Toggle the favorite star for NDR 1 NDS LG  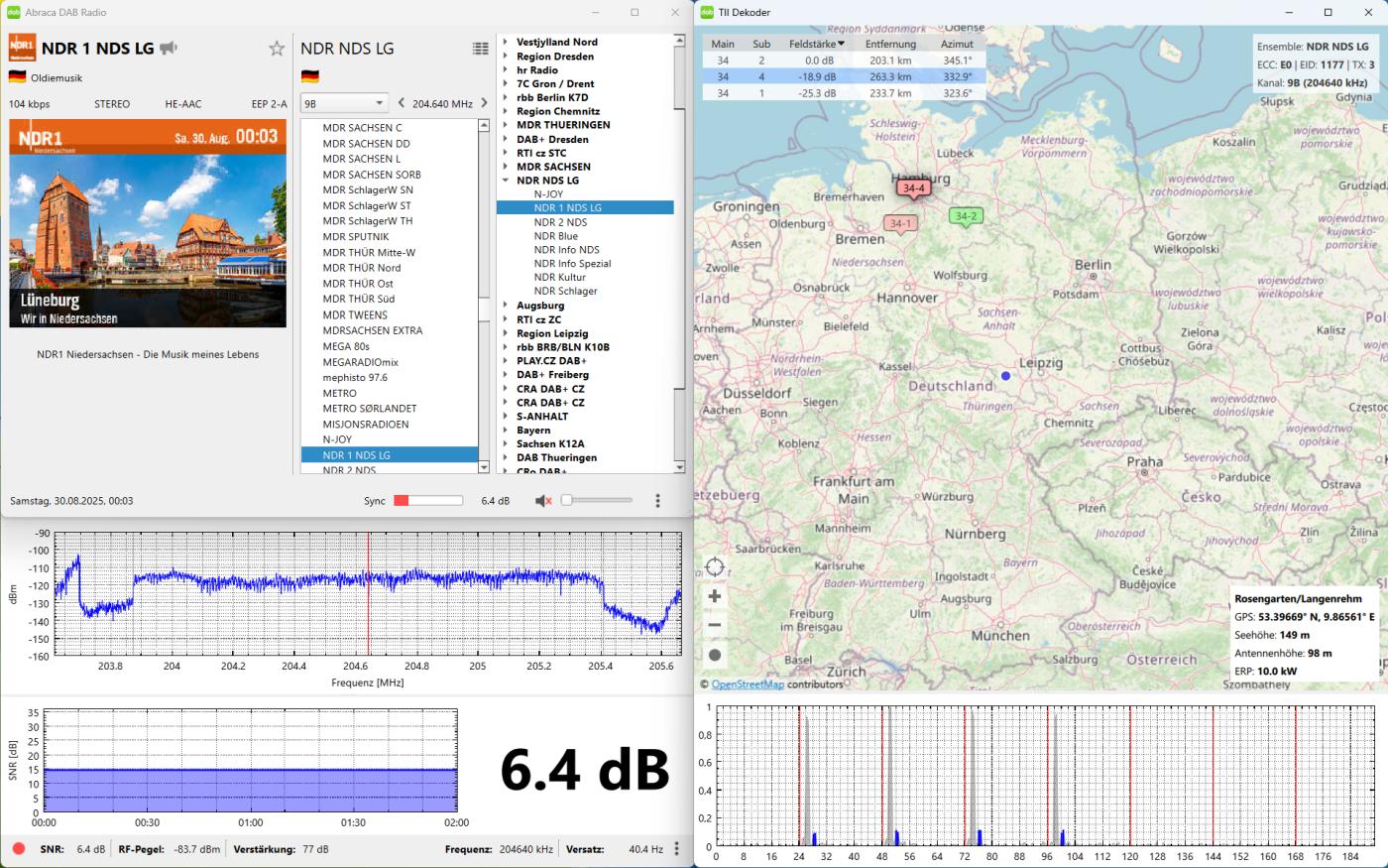(x=277, y=48)
